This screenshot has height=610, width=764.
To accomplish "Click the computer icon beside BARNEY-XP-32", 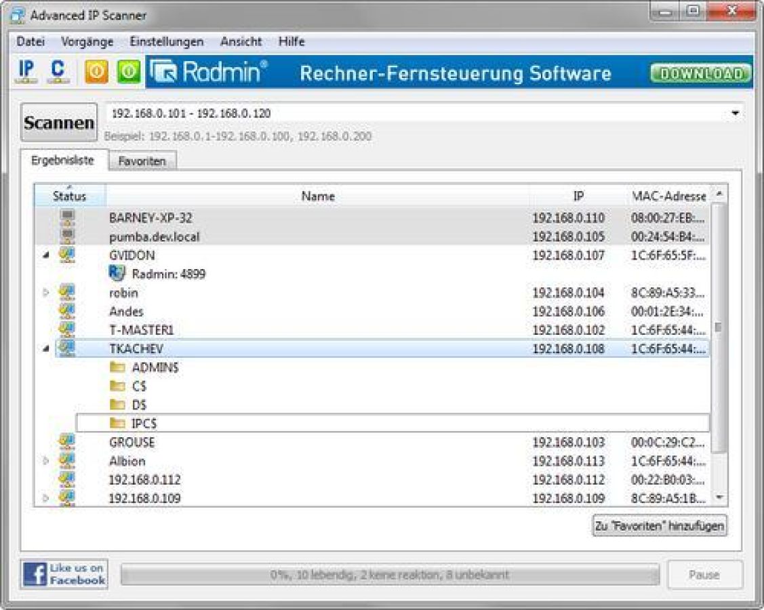I will (66, 217).
